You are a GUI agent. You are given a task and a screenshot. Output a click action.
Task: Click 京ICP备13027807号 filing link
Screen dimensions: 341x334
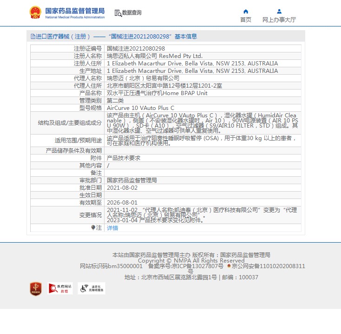pos(197,266)
